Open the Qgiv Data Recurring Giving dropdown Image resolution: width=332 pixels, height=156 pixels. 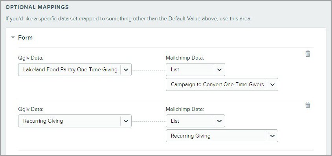75,121
